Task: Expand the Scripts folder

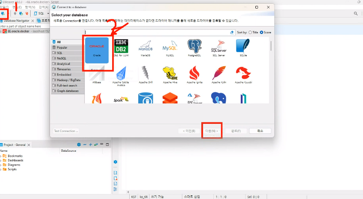Action: click(x=1, y=169)
